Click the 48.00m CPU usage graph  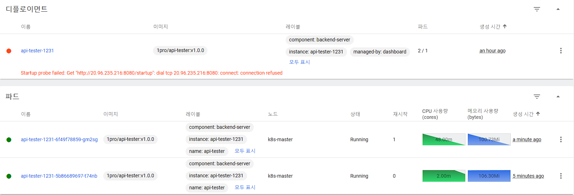444,139
